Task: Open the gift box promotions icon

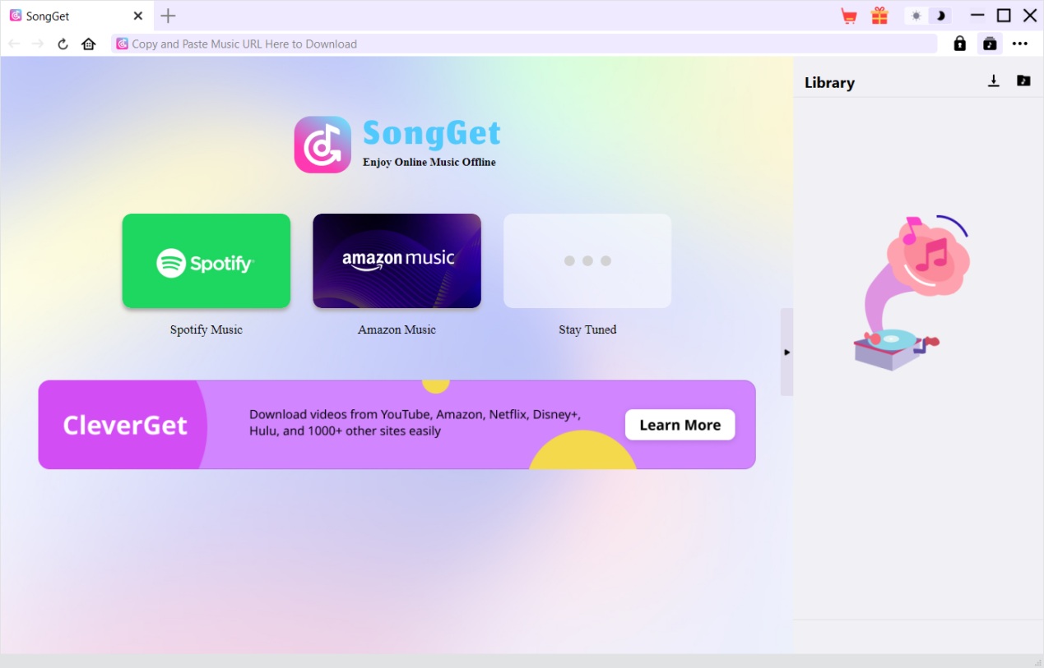Action: pos(879,16)
